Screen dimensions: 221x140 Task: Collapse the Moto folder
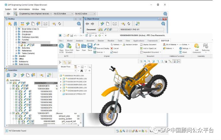(16, 43)
